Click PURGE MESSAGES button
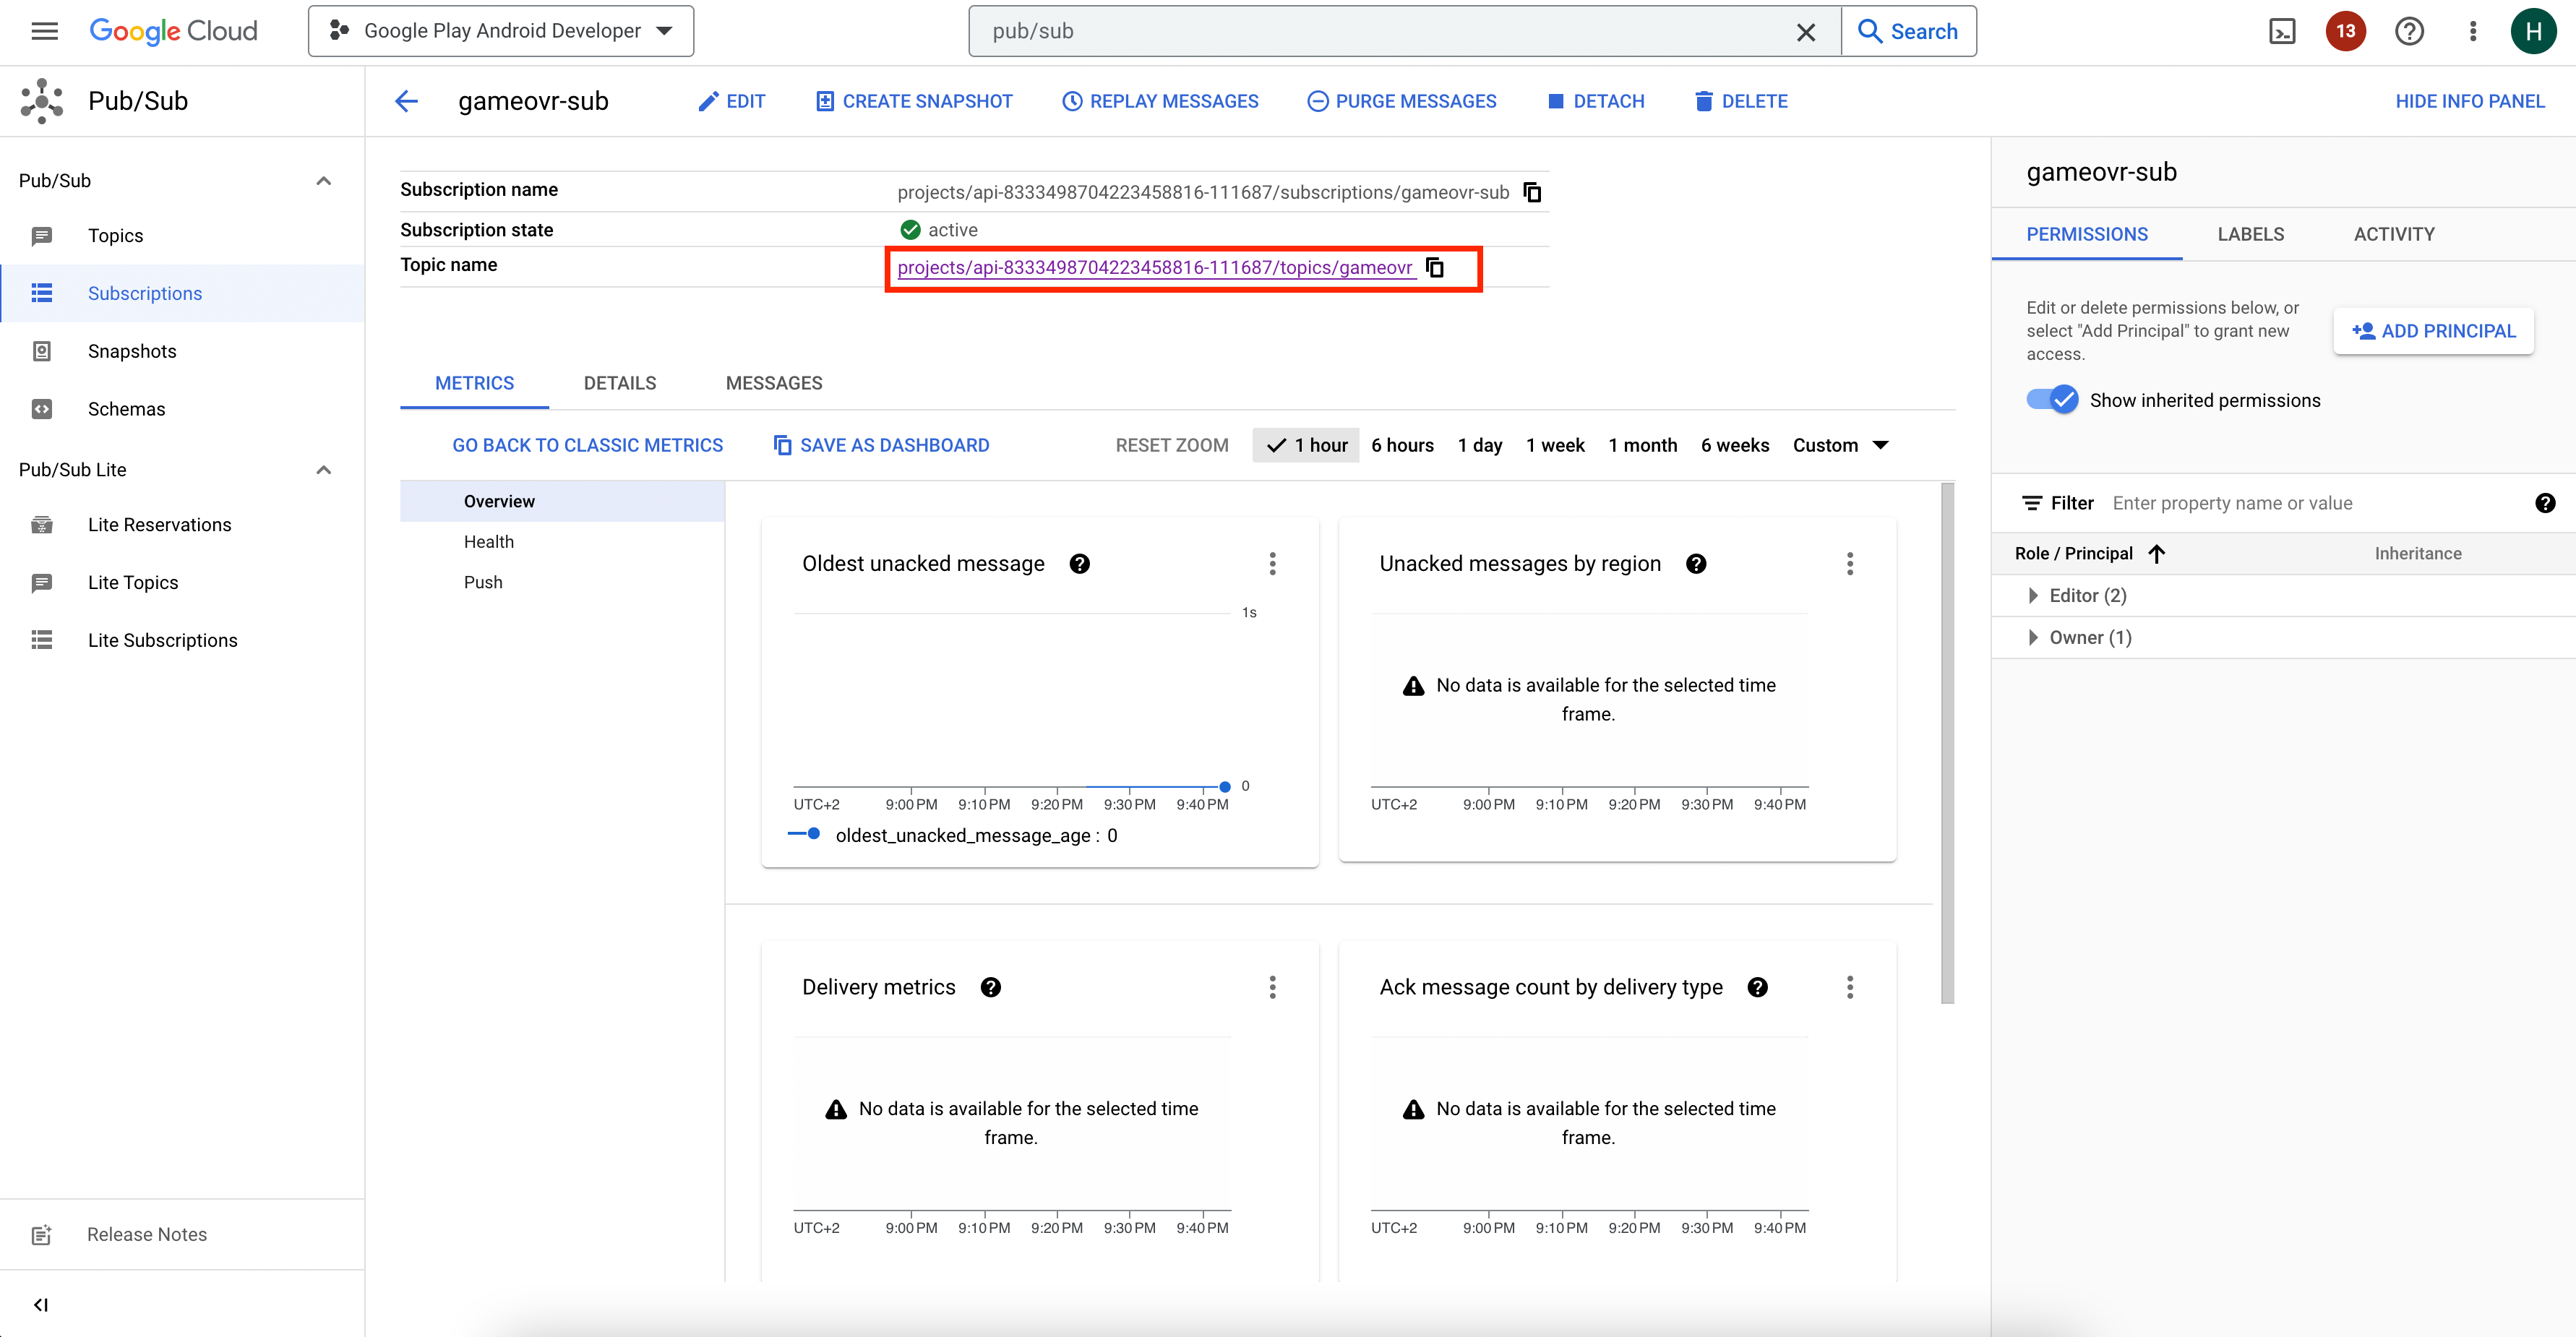2576x1337 pixels. pyautogui.click(x=1402, y=101)
